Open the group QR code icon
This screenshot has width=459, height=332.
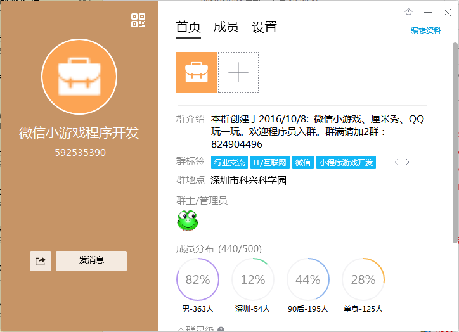tap(138, 20)
